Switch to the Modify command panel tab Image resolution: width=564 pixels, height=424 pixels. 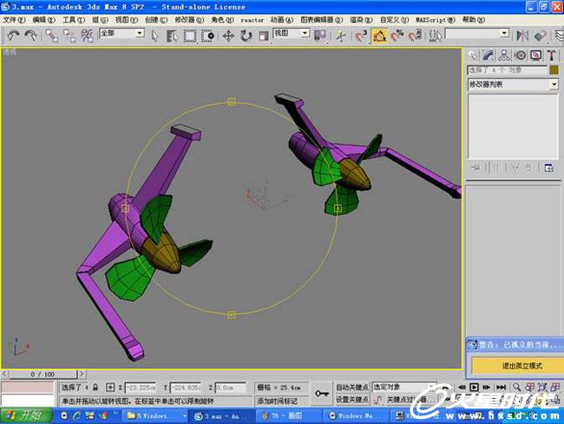[488, 55]
